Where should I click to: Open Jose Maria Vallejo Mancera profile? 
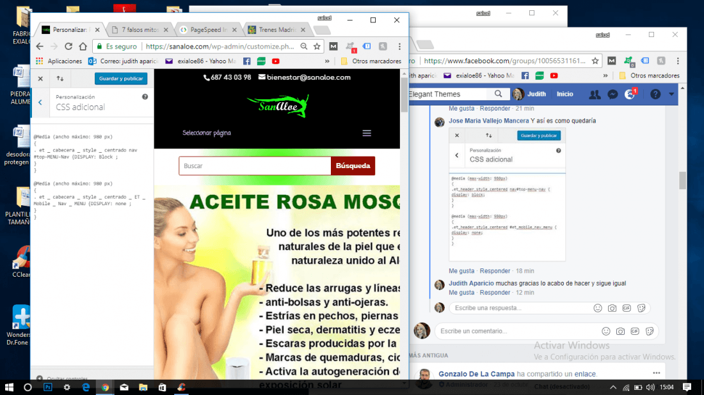[x=488, y=121]
